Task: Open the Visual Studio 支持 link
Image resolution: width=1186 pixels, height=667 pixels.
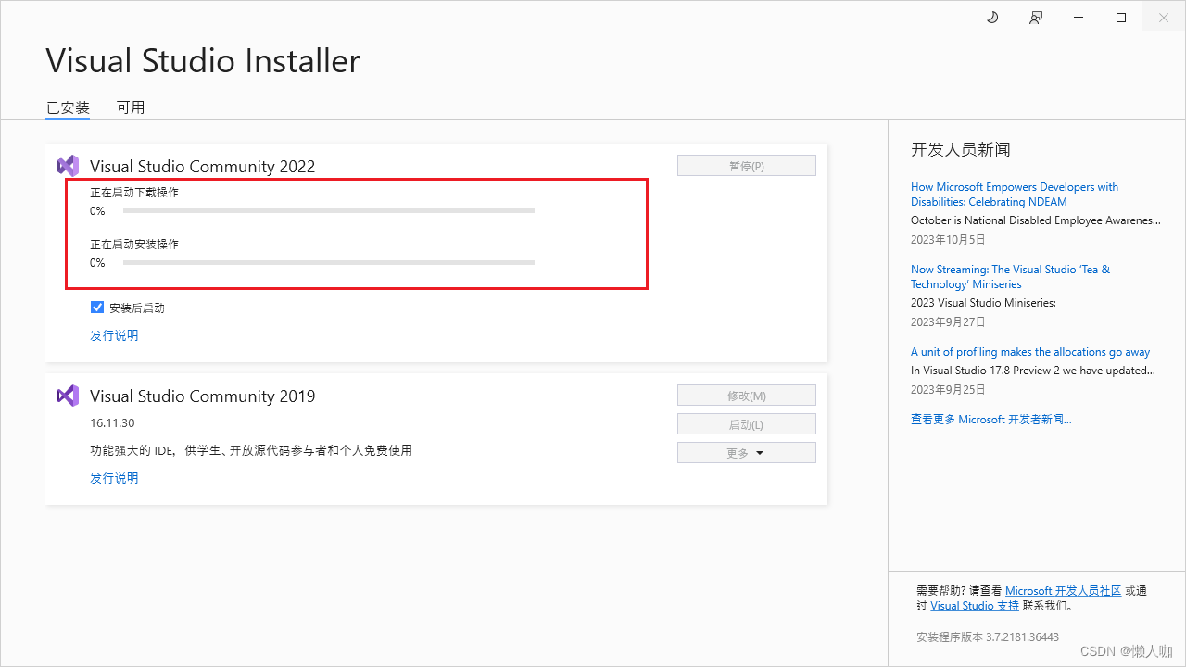Action: [975, 606]
